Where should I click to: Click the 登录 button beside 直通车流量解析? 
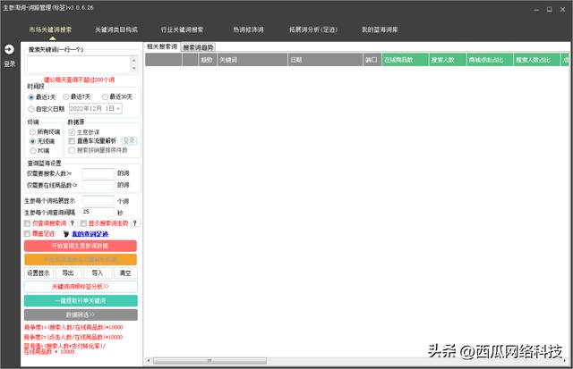click(x=129, y=141)
